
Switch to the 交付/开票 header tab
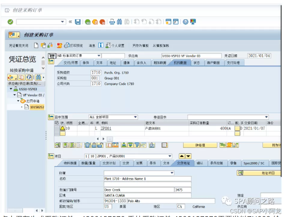tap(71, 63)
